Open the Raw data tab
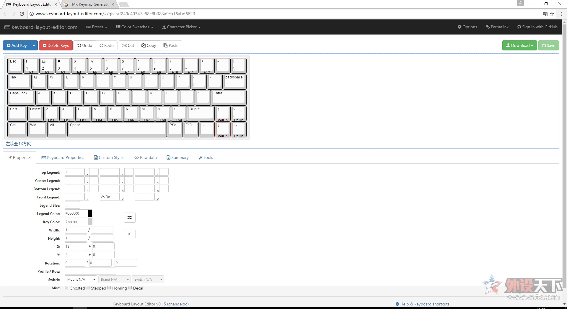Image resolution: width=567 pixels, height=309 pixels. pyautogui.click(x=146, y=158)
